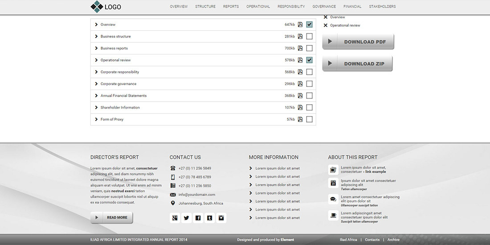Check the Business structure checkbox
Viewport: 490px width, 245px height.
pyautogui.click(x=310, y=37)
